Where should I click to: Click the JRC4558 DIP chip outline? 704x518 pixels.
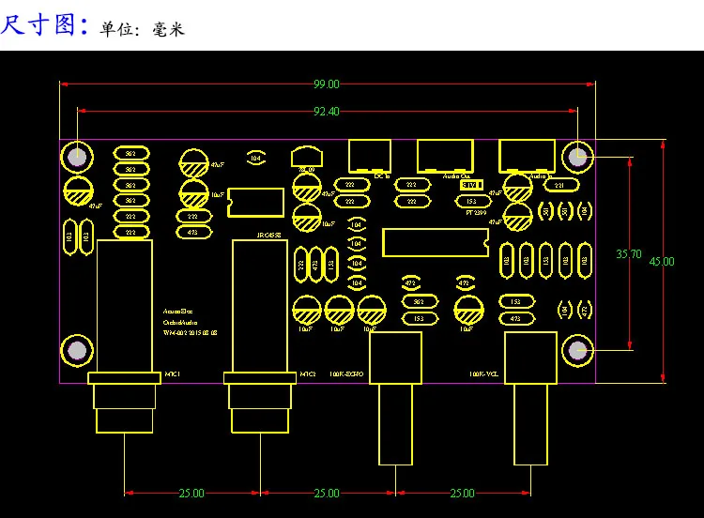[x=255, y=203]
